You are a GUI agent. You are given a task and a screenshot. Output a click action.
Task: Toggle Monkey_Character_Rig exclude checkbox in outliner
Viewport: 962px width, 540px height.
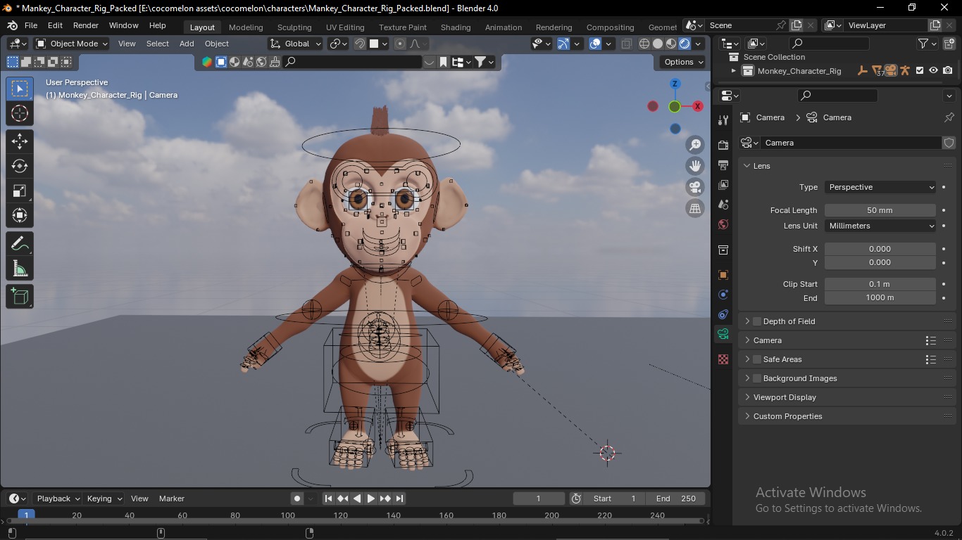pyautogui.click(x=920, y=70)
